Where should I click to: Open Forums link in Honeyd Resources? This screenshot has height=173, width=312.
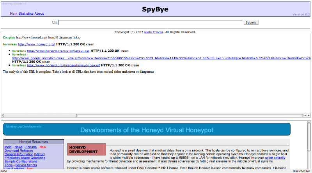(31, 147)
